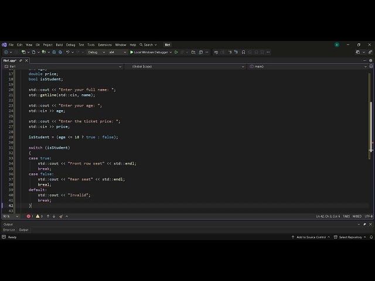Click the Save All icon
Viewport: 375px width, 281px height.
click(60, 52)
